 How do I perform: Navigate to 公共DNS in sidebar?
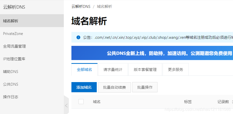tap(32, 84)
